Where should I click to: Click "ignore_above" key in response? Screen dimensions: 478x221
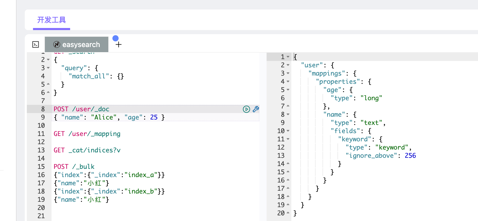click(x=371, y=156)
